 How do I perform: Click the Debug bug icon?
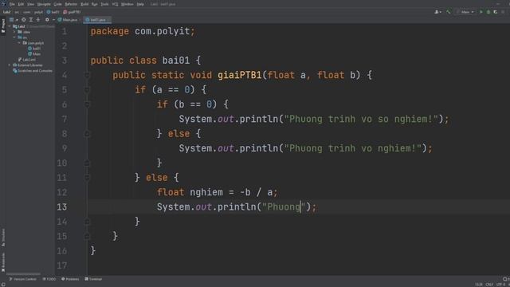coord(488,12)
